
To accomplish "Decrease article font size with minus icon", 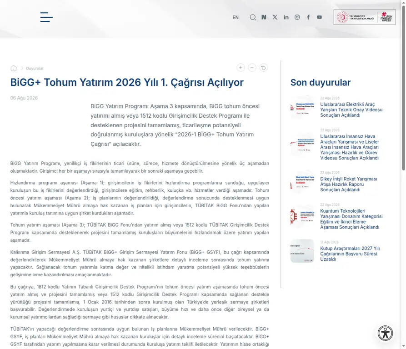I will (252, 68).
